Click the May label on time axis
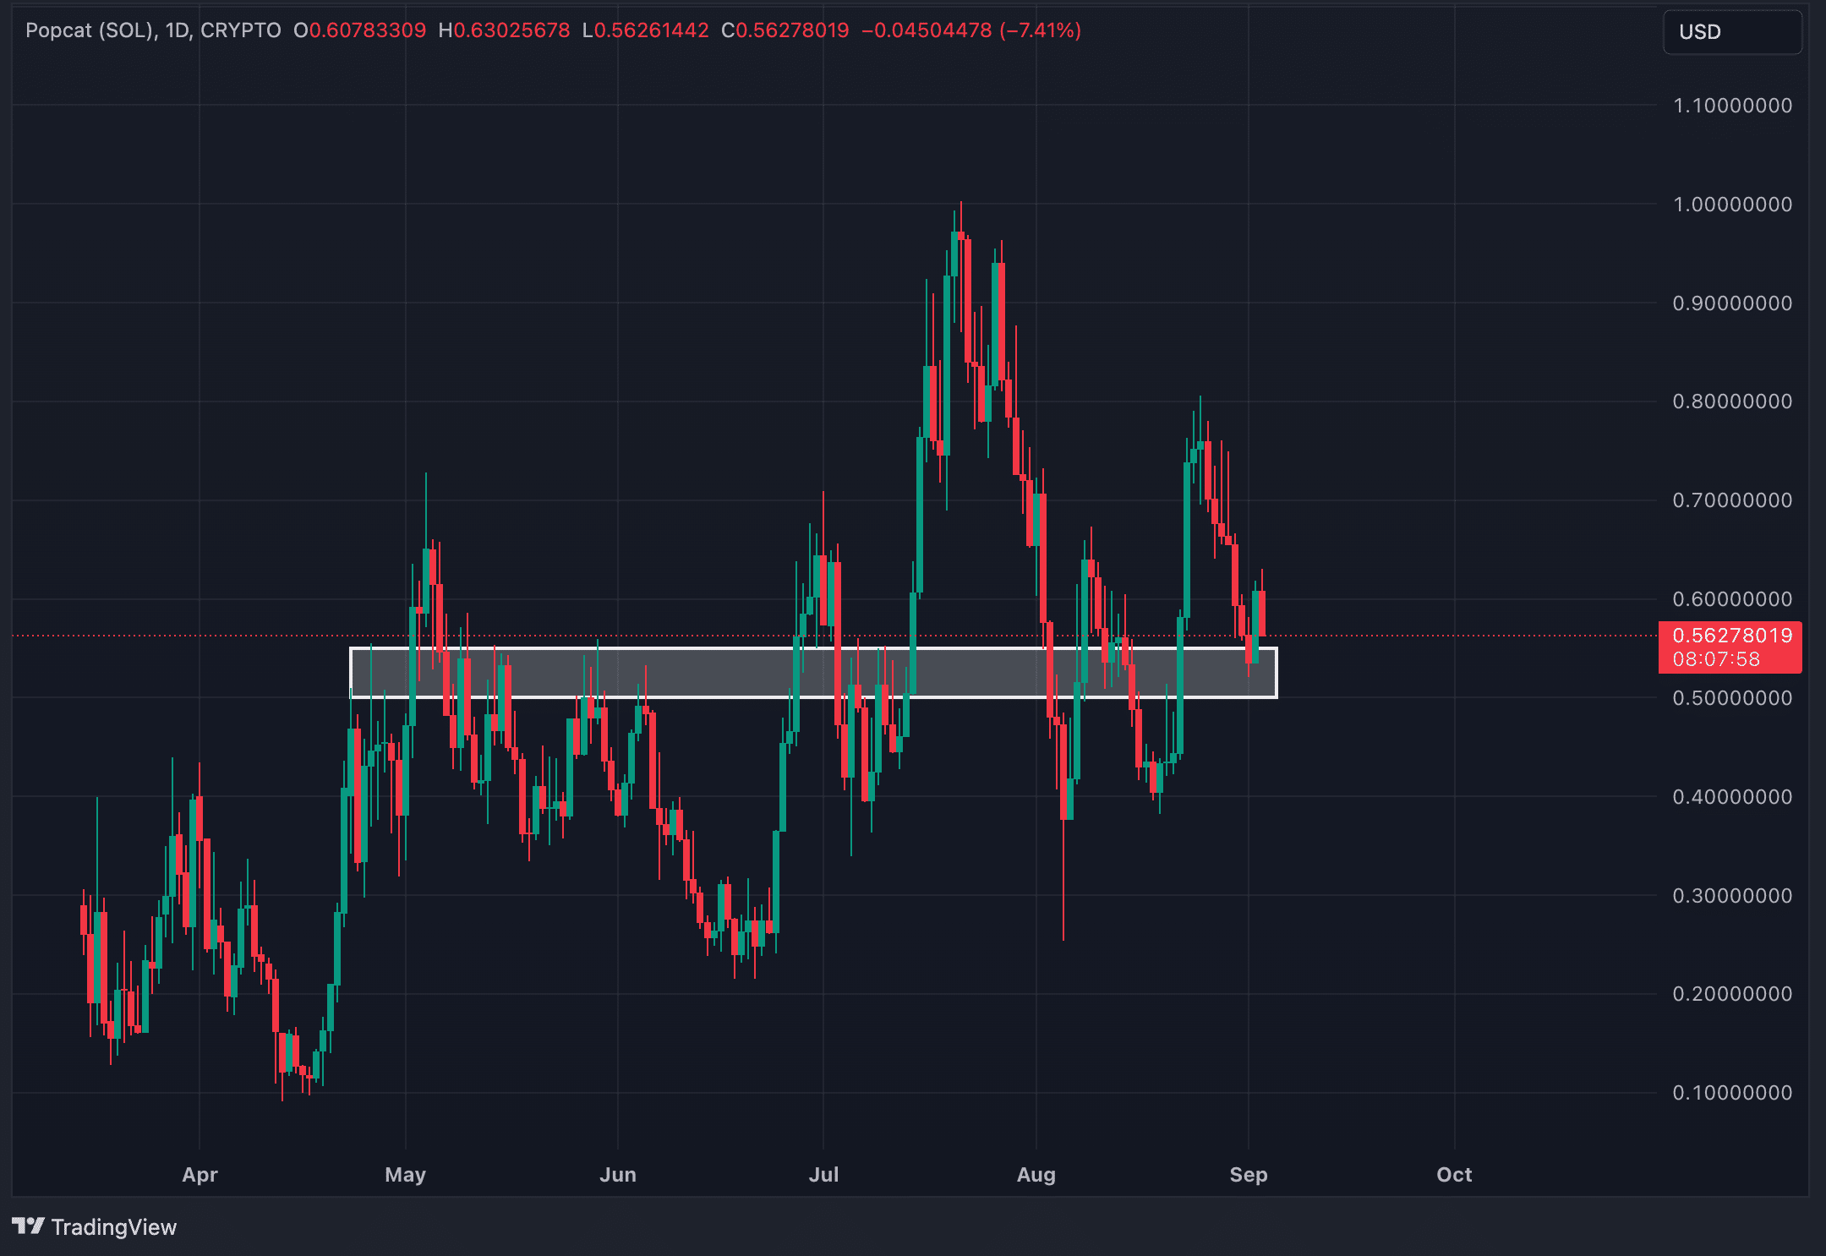1826x1256 pixels. click(406, 1175)
